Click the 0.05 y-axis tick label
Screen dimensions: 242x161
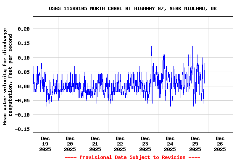[24, 72]
